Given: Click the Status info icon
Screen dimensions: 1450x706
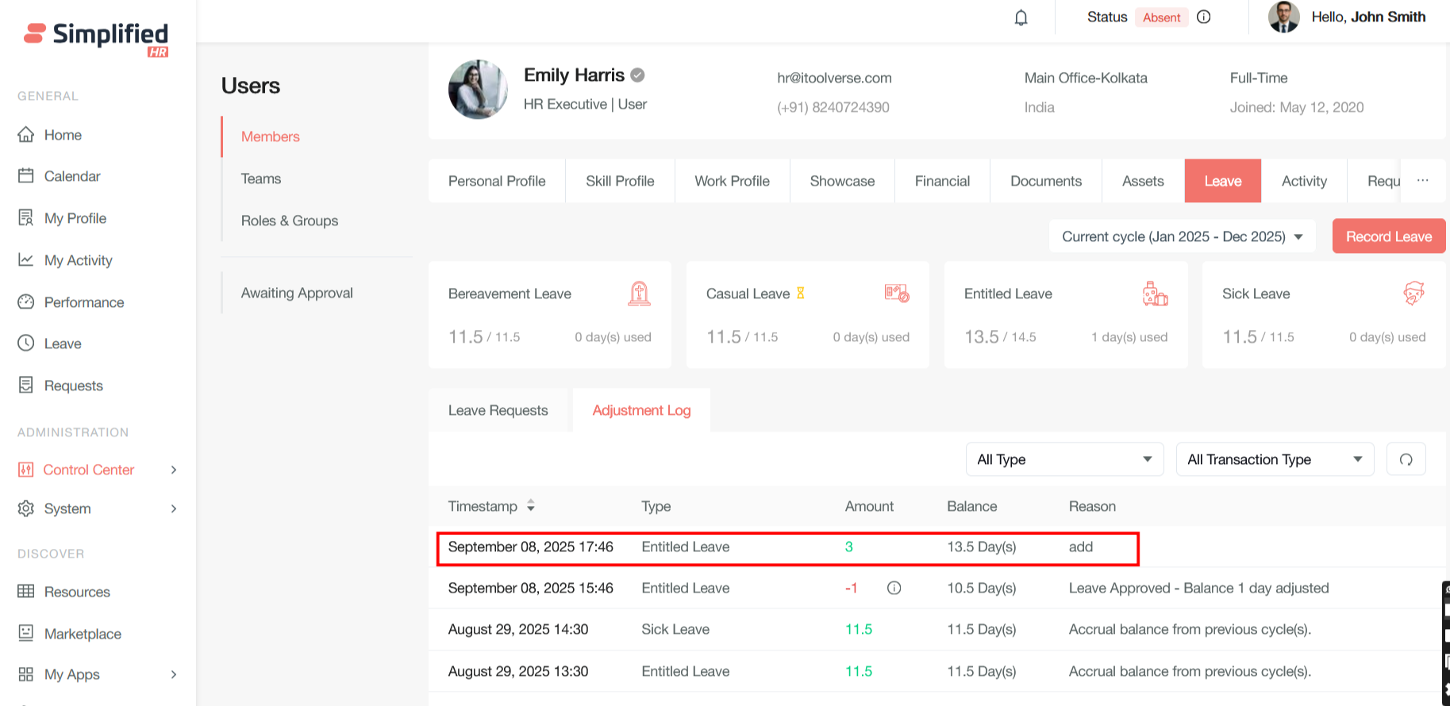Looking at the screenshot, I should pyautogui.click(x=1203, y=17).
